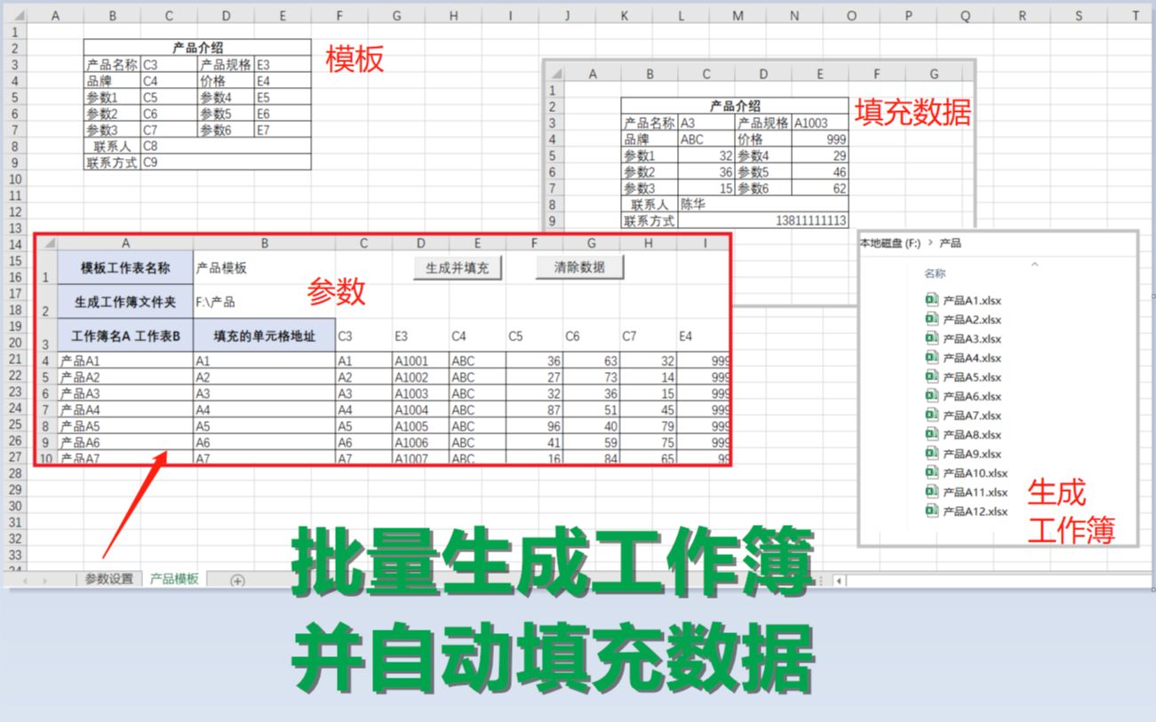Image resolution: width=1156 pixels, height=722 pixels.
Task: Select the 模板工作表名称 label cell
Action: [125, 267]
